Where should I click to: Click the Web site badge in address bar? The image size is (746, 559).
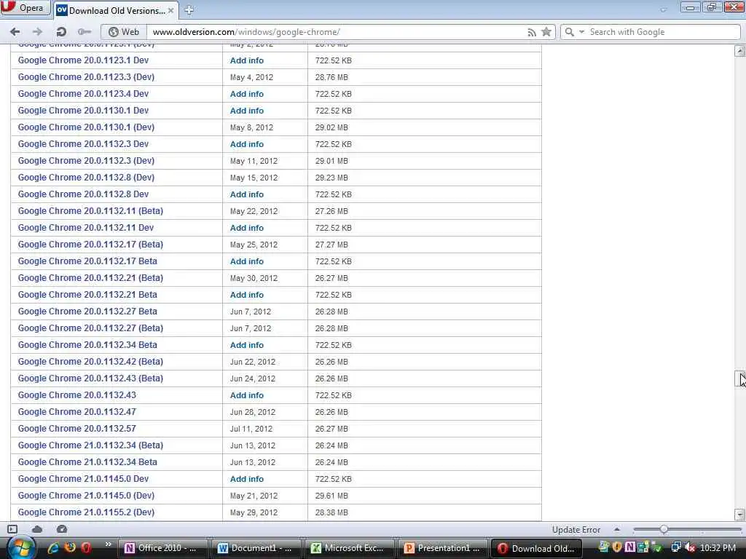(124, 32)
